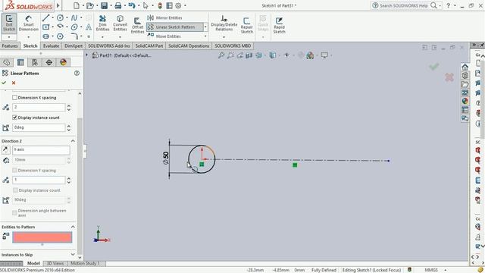Toggle Direction 2 Display instance count checkbox
The height and width of the screenshot is (273, 485).
coord(15,190)
